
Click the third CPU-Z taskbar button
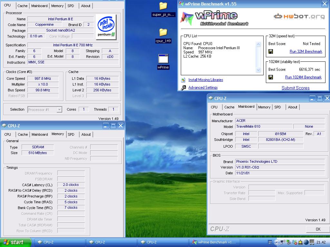click(163, 242)
